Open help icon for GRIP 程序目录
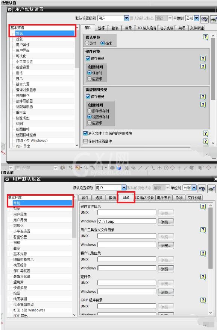 [203, 300]
